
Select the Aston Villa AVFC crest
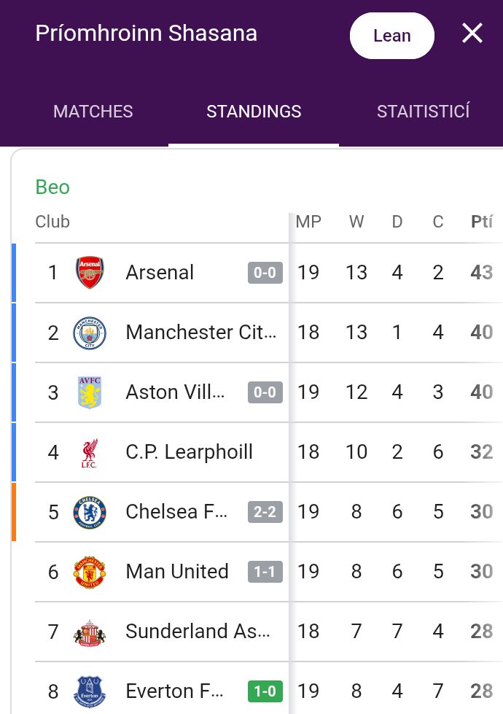click(x=90, y=392)
